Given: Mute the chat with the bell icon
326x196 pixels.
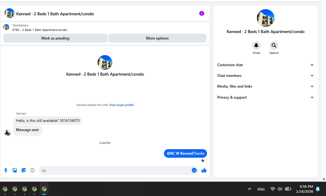Looking at the screenshot, I should coord(256,45).
